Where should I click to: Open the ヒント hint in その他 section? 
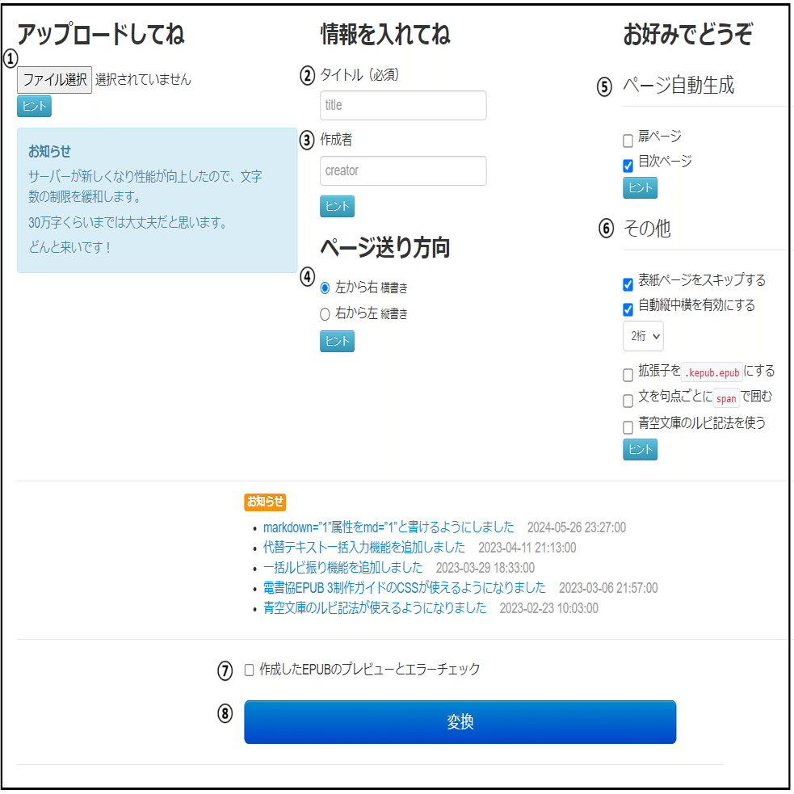pos(639,450)
